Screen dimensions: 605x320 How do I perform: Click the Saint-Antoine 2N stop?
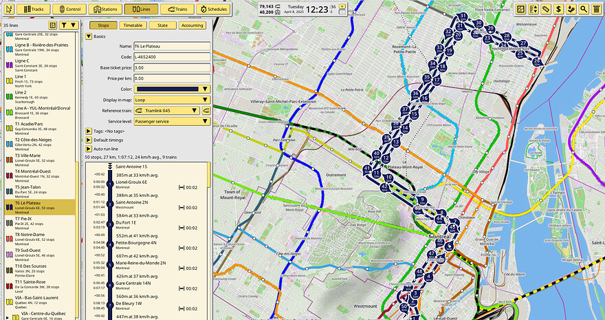[x=146, y=204]
